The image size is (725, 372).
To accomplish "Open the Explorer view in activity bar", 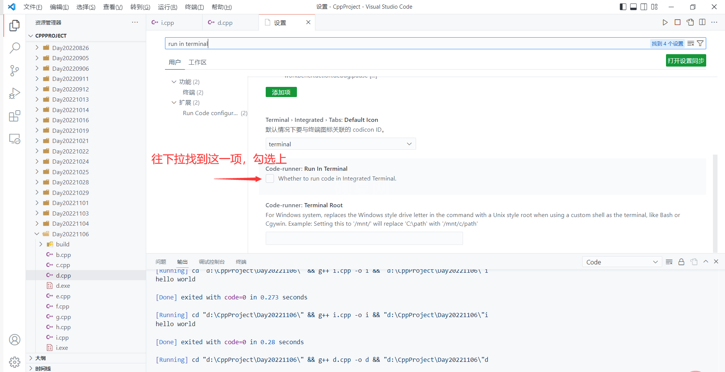I will (x=14, y=25).
